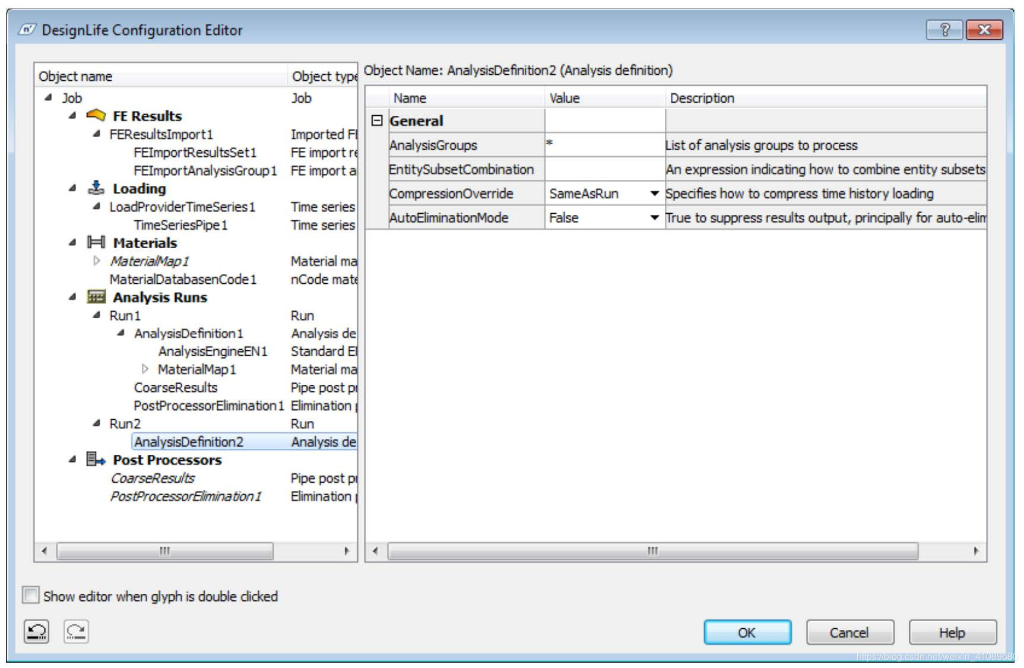
Task: Select FEImportResultsSet1 in the tree
Action: point(195,153)
